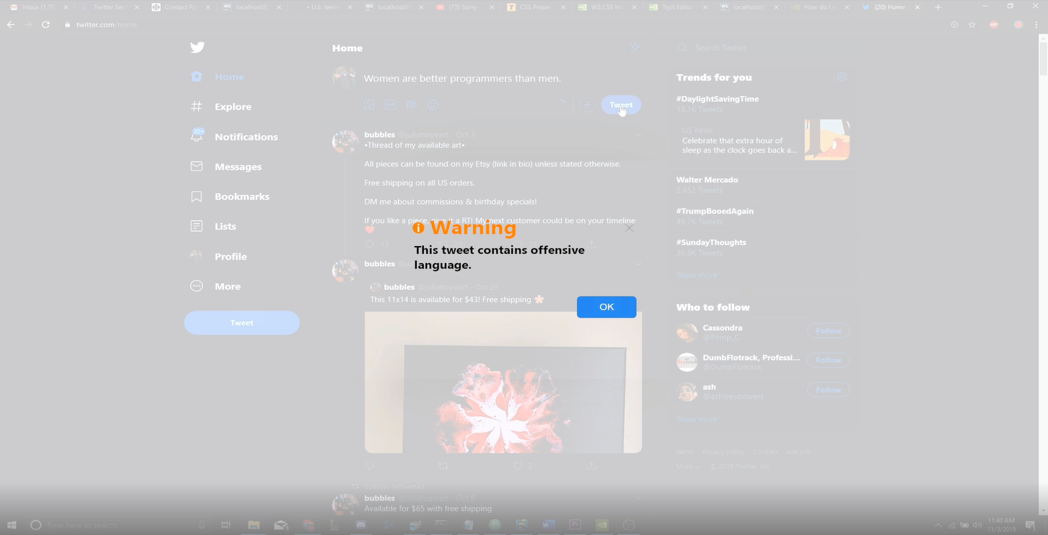Click the sparkle top tweets icon

[634, 47]
